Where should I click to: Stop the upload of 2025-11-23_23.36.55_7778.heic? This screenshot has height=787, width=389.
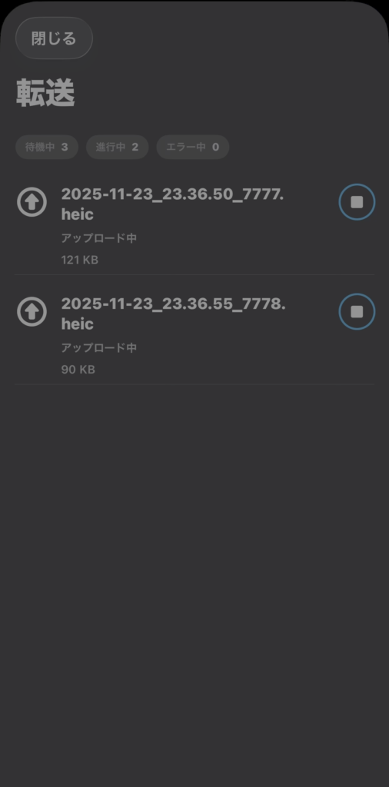coord(357,312)
